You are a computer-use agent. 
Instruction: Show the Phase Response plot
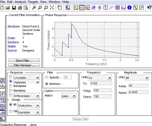pos(82,8)
